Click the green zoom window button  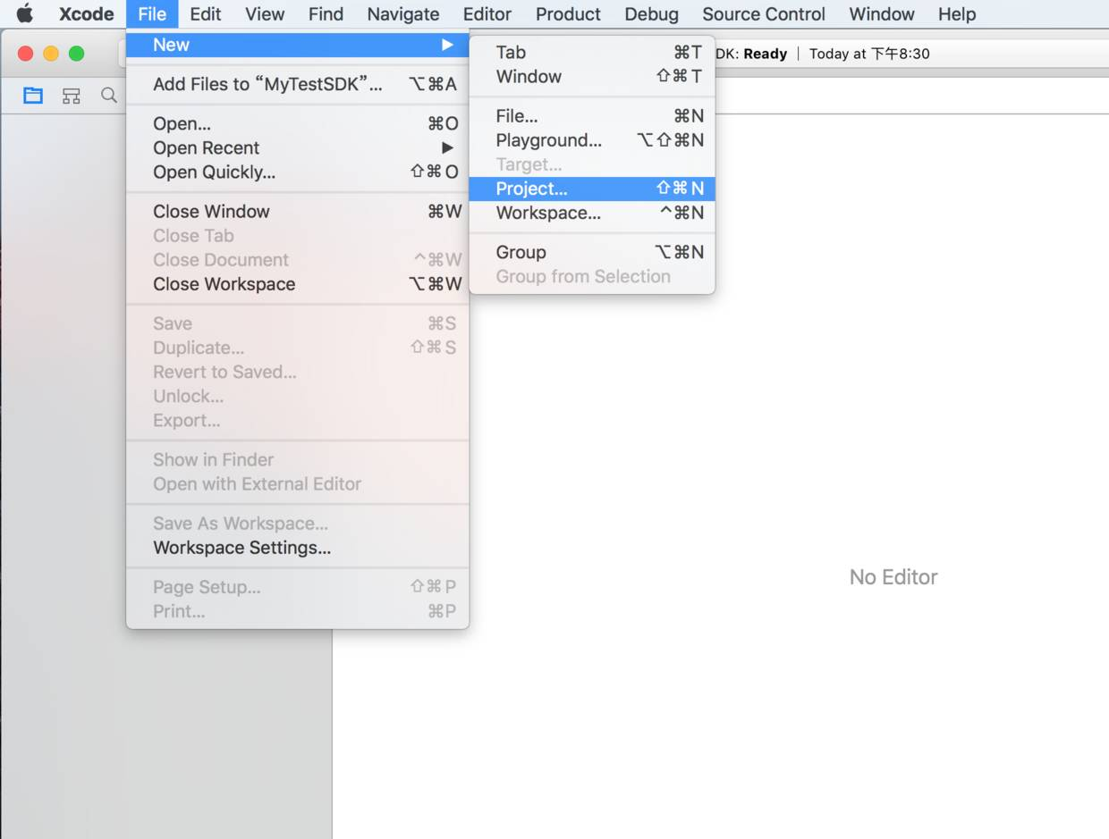[77, 54]
